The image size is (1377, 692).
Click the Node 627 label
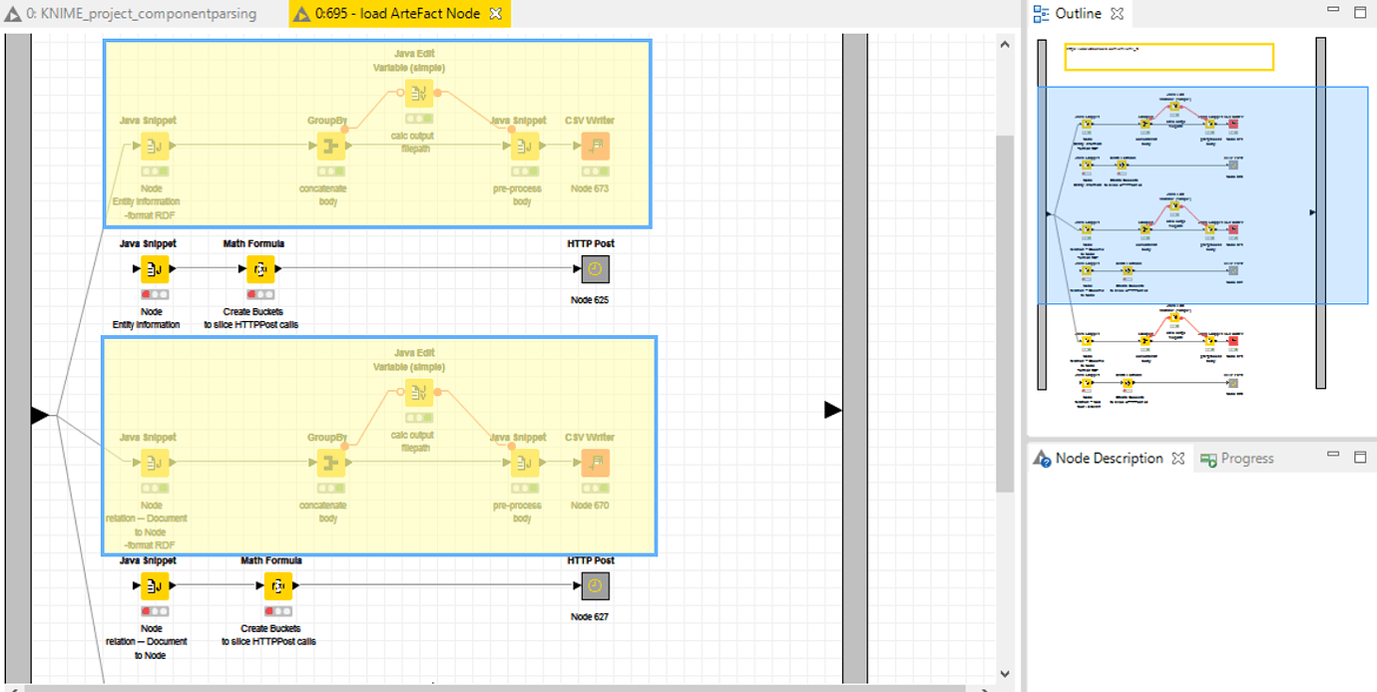590,617
